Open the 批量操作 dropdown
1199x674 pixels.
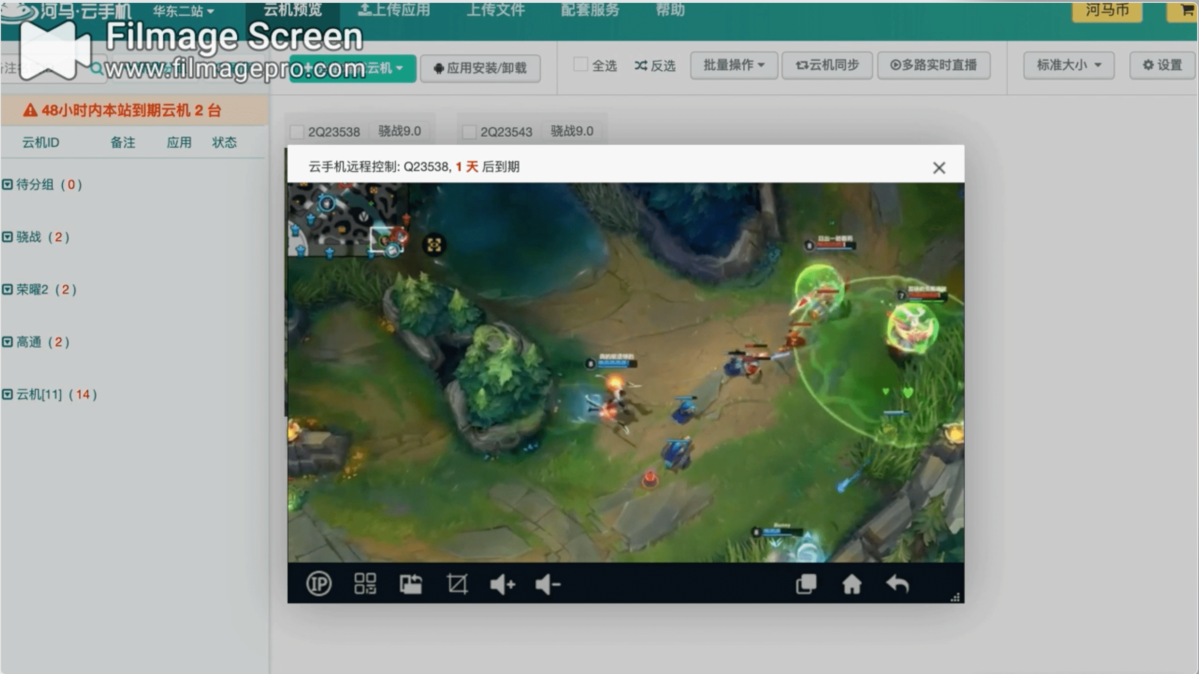click(x=733, y=65)
